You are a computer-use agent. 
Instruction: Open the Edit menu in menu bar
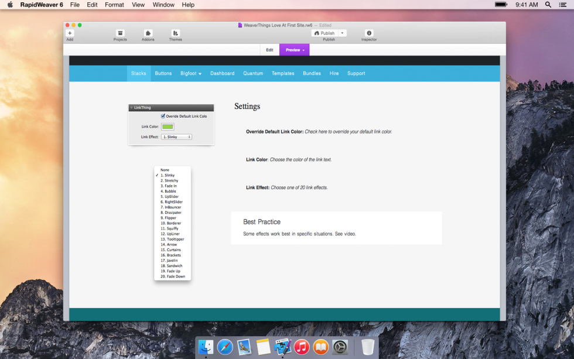(x=92, y=5)
